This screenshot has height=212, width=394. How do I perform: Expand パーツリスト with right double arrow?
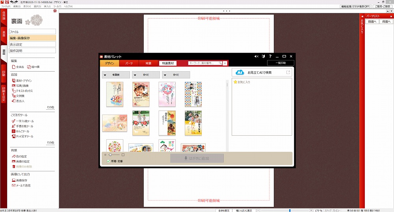[x=391, y=16]
